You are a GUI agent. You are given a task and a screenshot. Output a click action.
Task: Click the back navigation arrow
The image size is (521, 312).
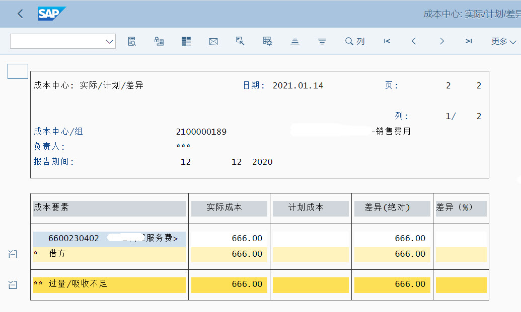(20, 14)
